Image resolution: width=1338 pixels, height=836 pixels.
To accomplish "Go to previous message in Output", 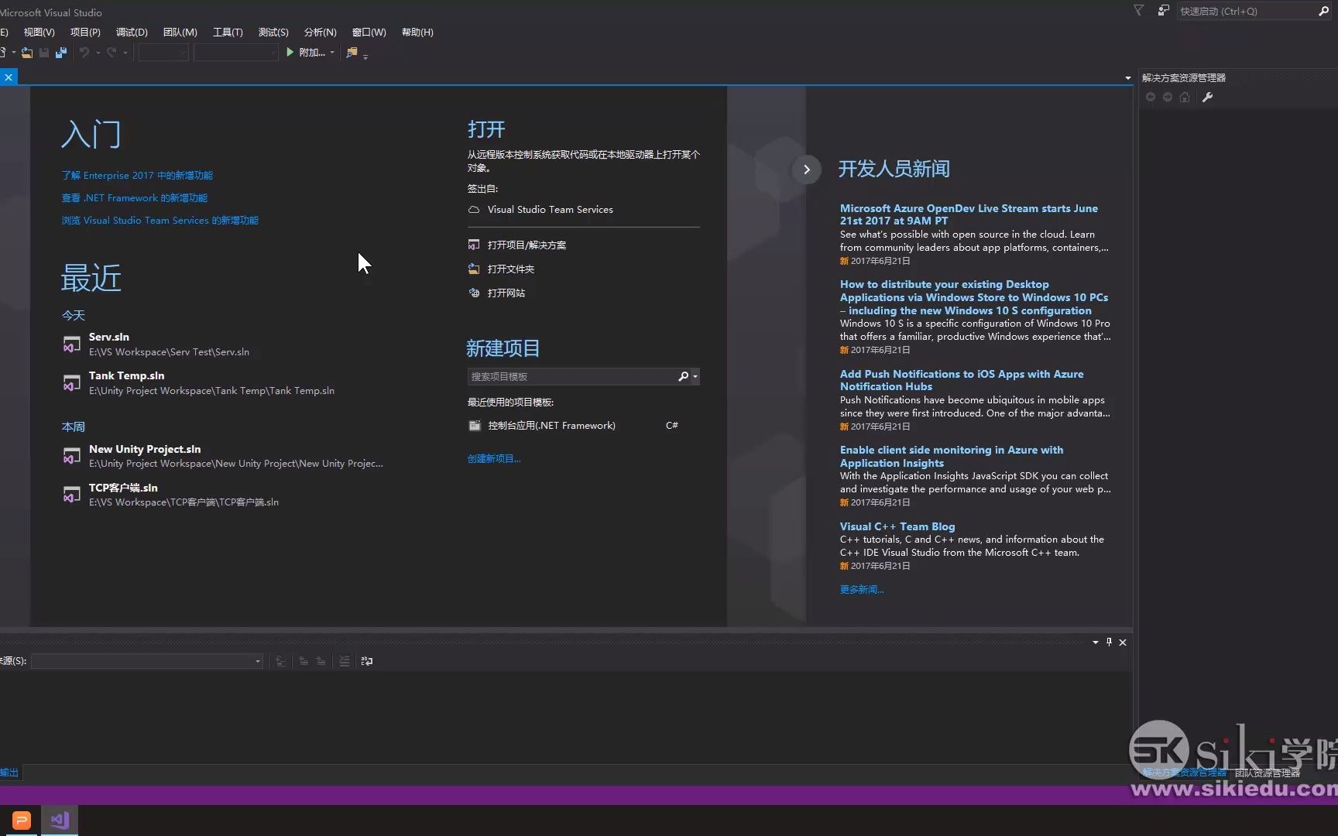I will click(x=304, y=661).
